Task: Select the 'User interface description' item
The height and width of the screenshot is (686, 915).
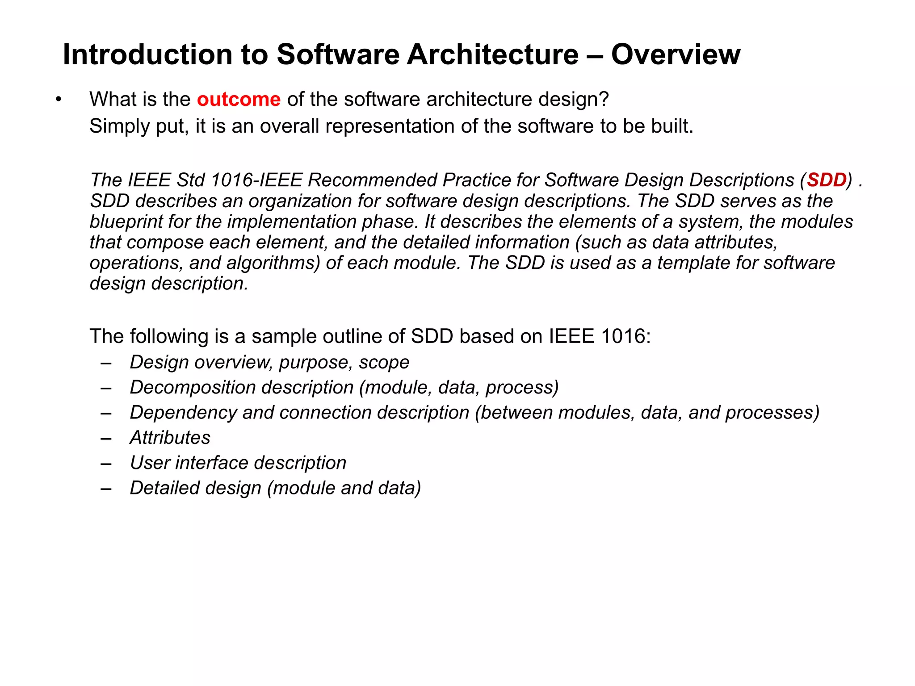Action: pos(238,463)
